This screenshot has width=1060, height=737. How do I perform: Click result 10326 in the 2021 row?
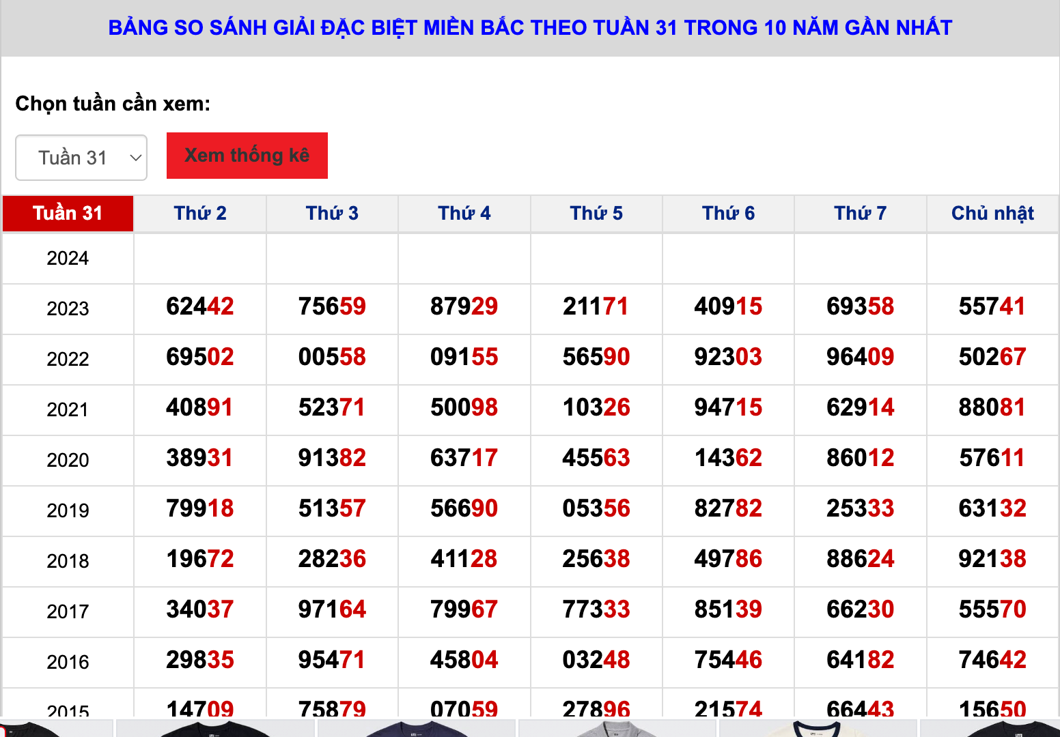tap(596, 407)
